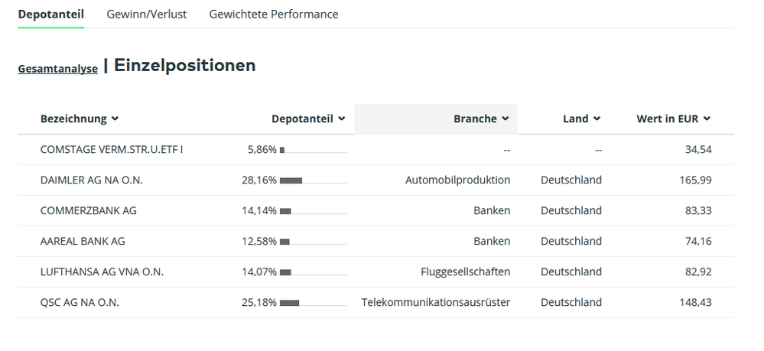Click the 14,07% Depotanteil value

tap(259, 272)
